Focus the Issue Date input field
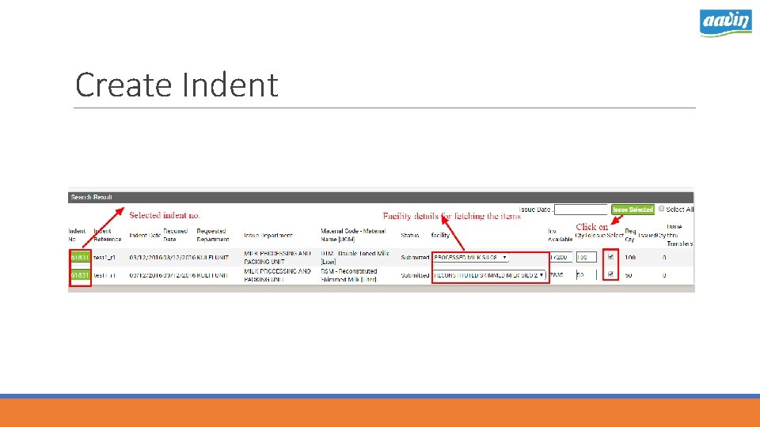Image resolution: width=760 pixels, height=427 pixels. pyautogui.click(x=580, y=209)
